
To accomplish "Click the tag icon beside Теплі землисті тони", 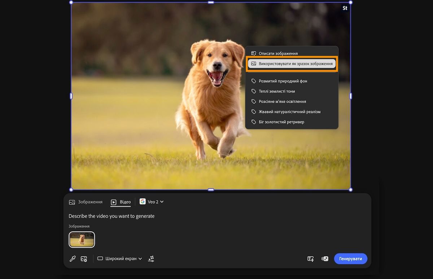I will (254, 91).
